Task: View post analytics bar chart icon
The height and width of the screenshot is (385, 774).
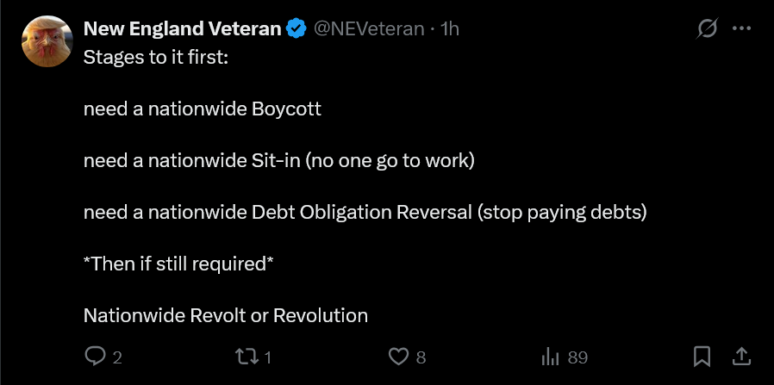Action: click(x=550, y=356)
